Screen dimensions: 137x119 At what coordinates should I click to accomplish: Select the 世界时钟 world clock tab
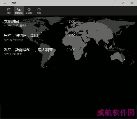pos(19,11)
